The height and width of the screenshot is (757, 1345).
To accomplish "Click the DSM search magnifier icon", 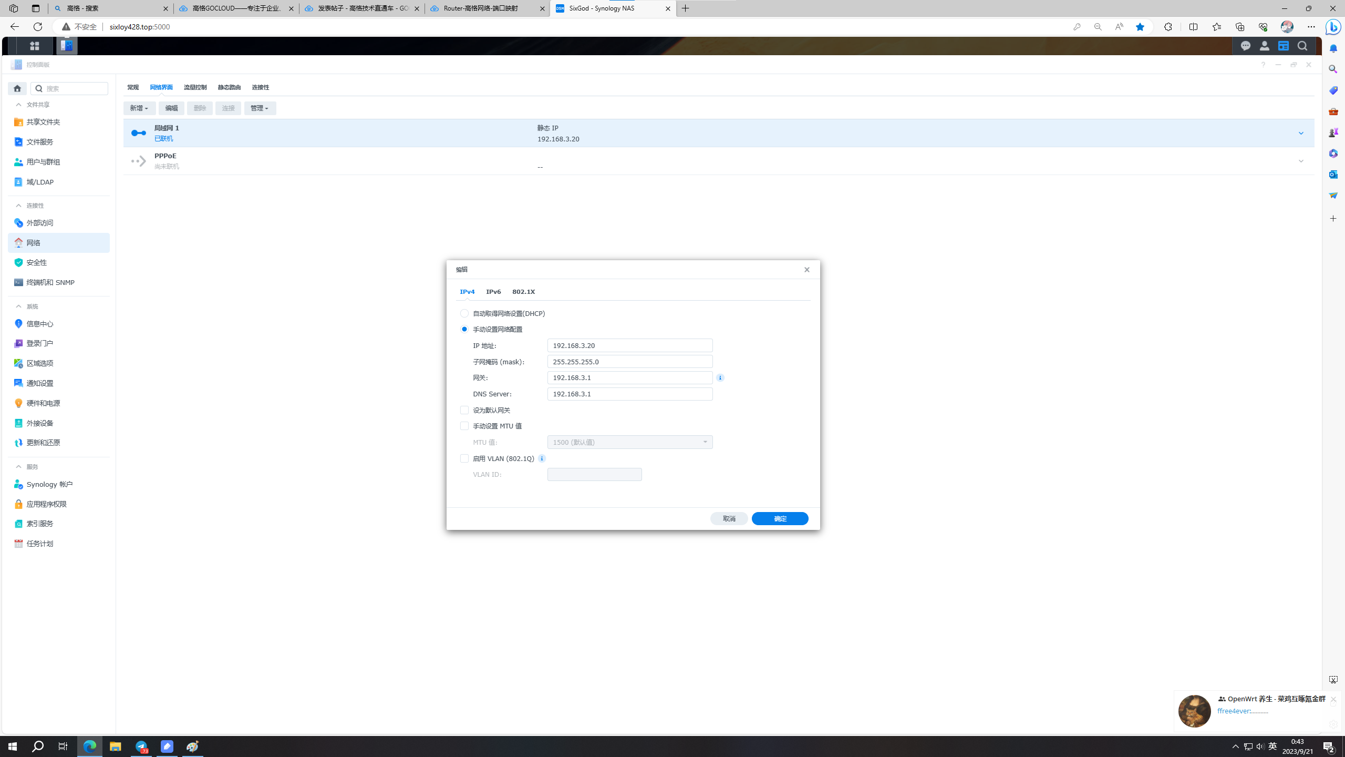I will pos(1302,46).
